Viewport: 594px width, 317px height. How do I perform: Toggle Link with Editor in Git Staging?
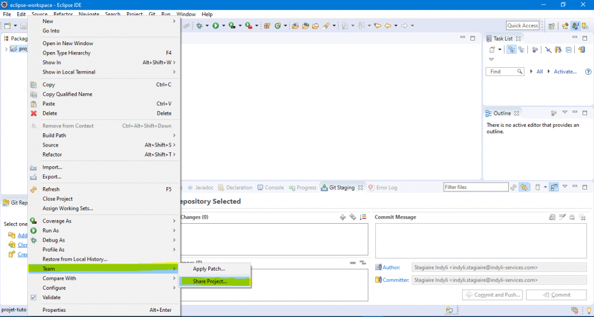click(x=524, y=187)
